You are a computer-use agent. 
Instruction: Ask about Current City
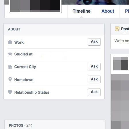94,67
